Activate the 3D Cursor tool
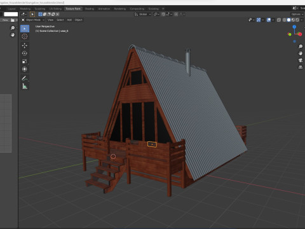305x229 pixels. (25, 36)
